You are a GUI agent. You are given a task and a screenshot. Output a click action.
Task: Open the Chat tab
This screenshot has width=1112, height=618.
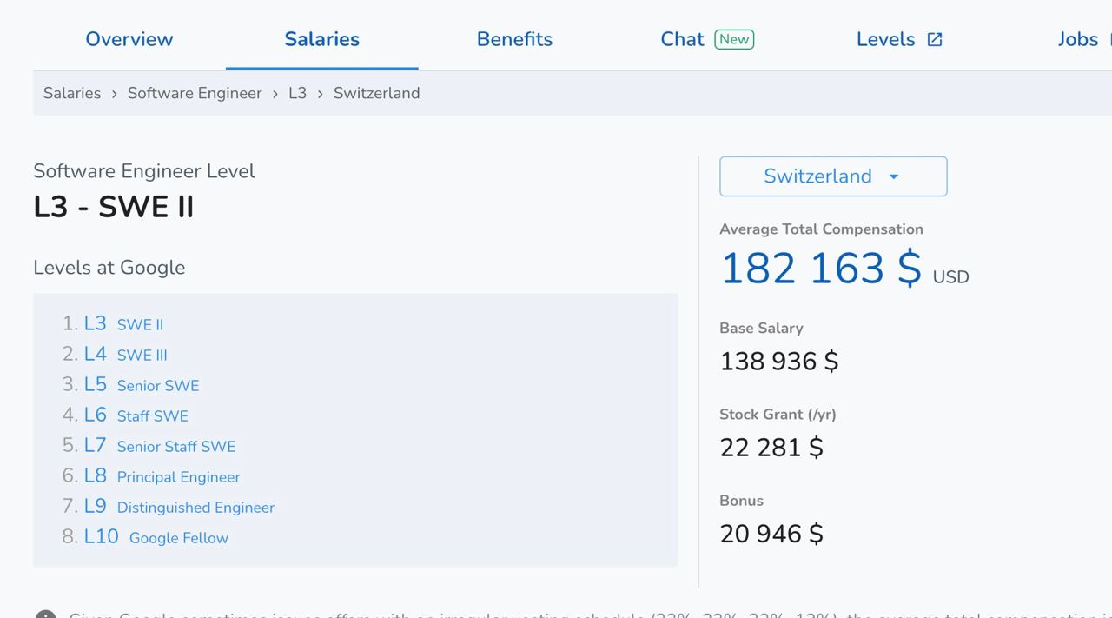point(682,39)
